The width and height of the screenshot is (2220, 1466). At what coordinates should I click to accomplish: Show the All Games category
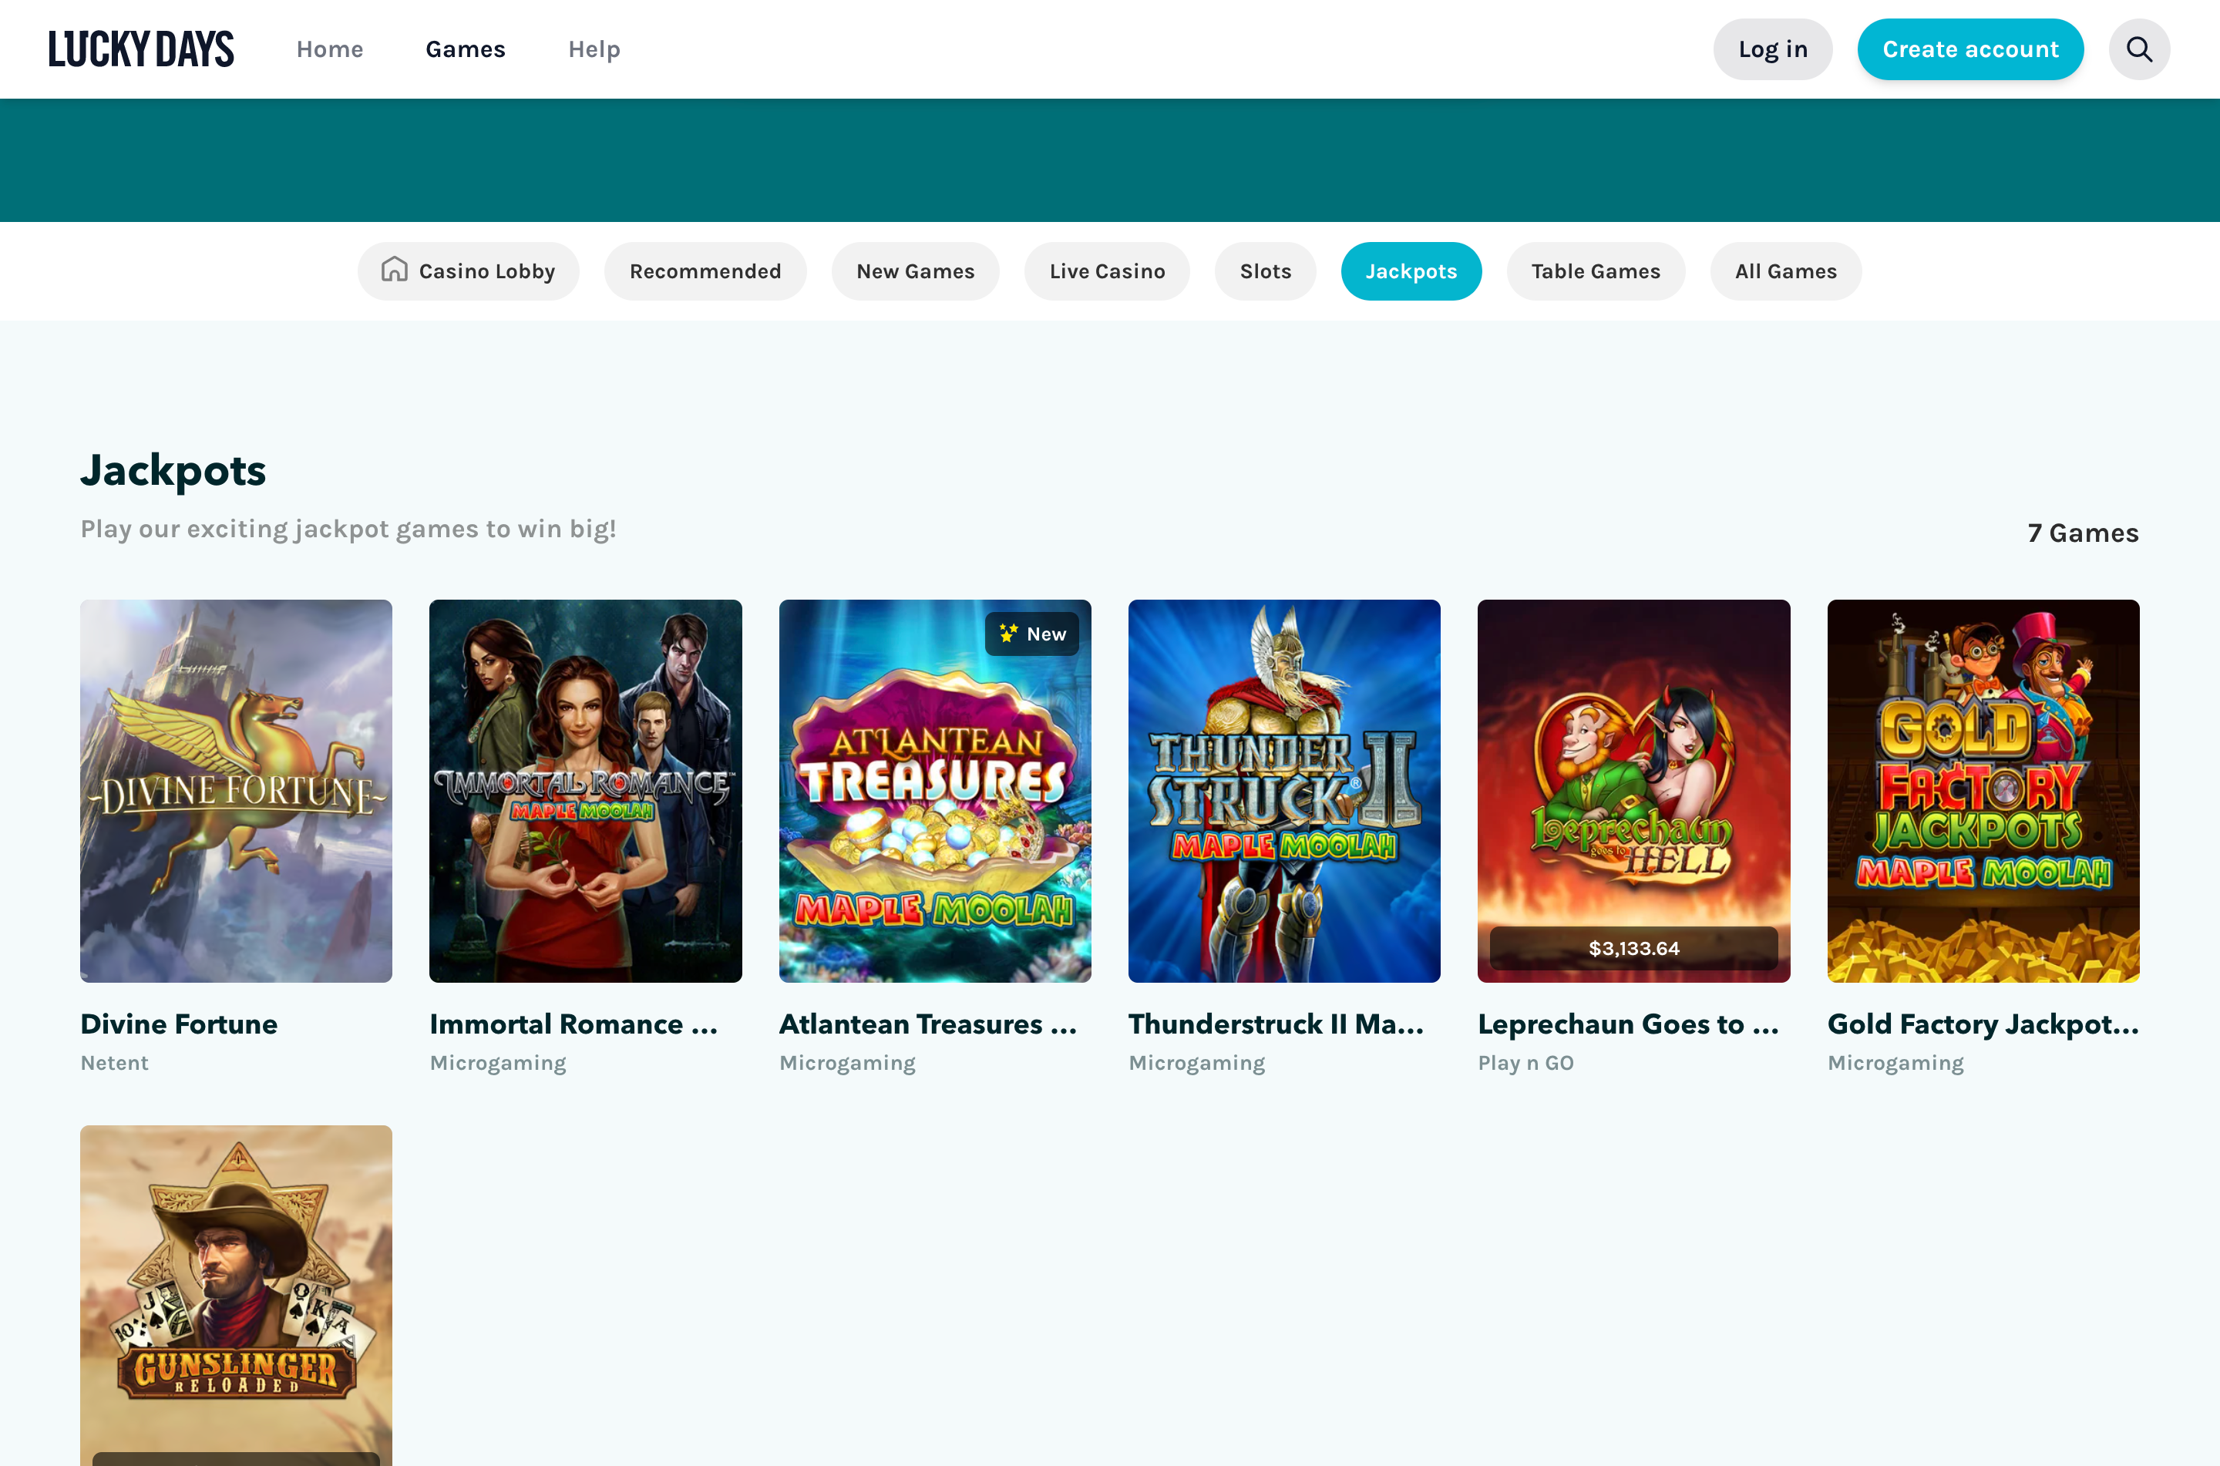(x=1785, y=271)
